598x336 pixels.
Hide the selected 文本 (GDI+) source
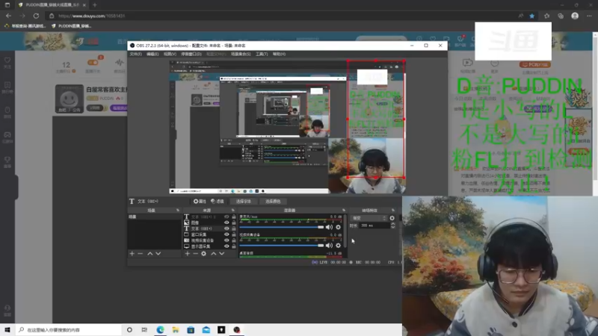(x=226, y=228)
